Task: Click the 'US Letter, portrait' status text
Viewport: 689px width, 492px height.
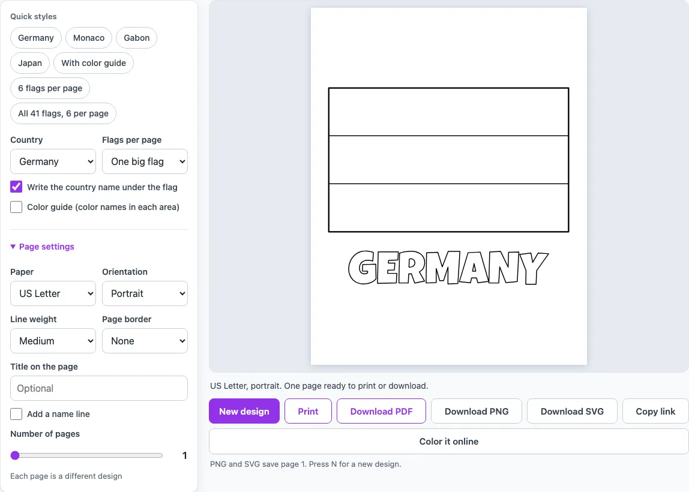Action: point(319,386)
